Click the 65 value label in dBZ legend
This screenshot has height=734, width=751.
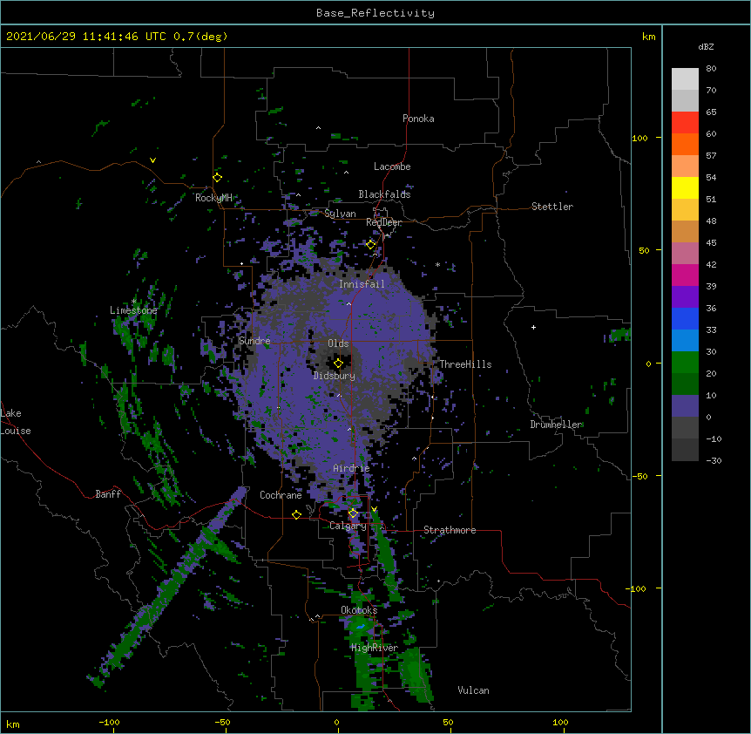pos(711,112)
